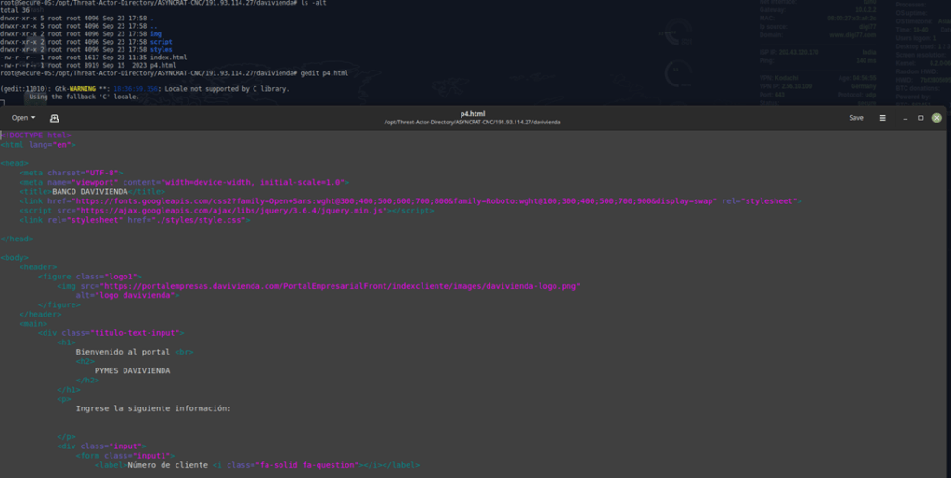Click the file path subtitle under p4.html

(473, 123)
